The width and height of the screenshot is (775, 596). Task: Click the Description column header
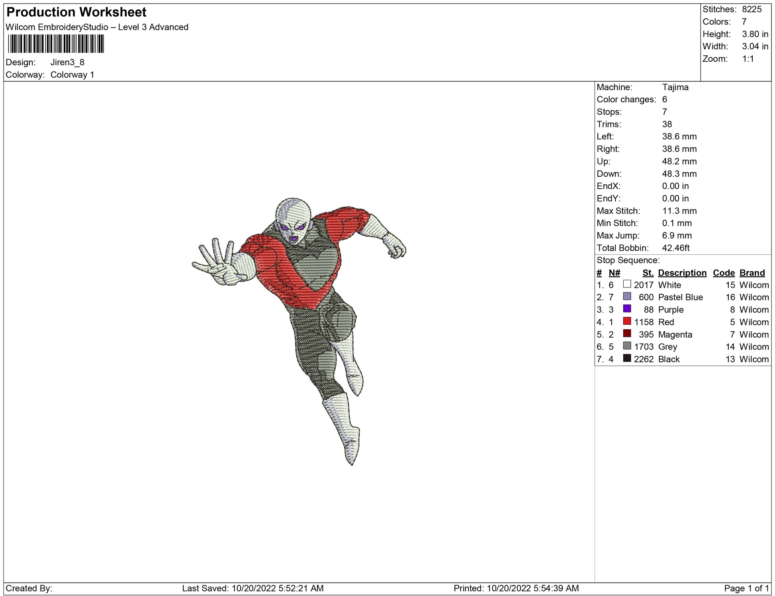pyautogui.click(x=682, y=273)
